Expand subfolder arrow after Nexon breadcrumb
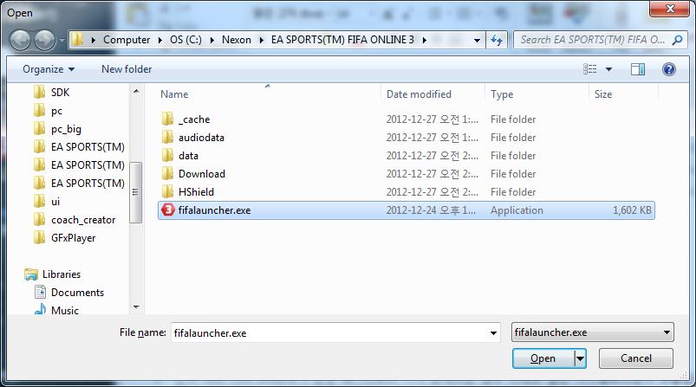 (261, 40)
